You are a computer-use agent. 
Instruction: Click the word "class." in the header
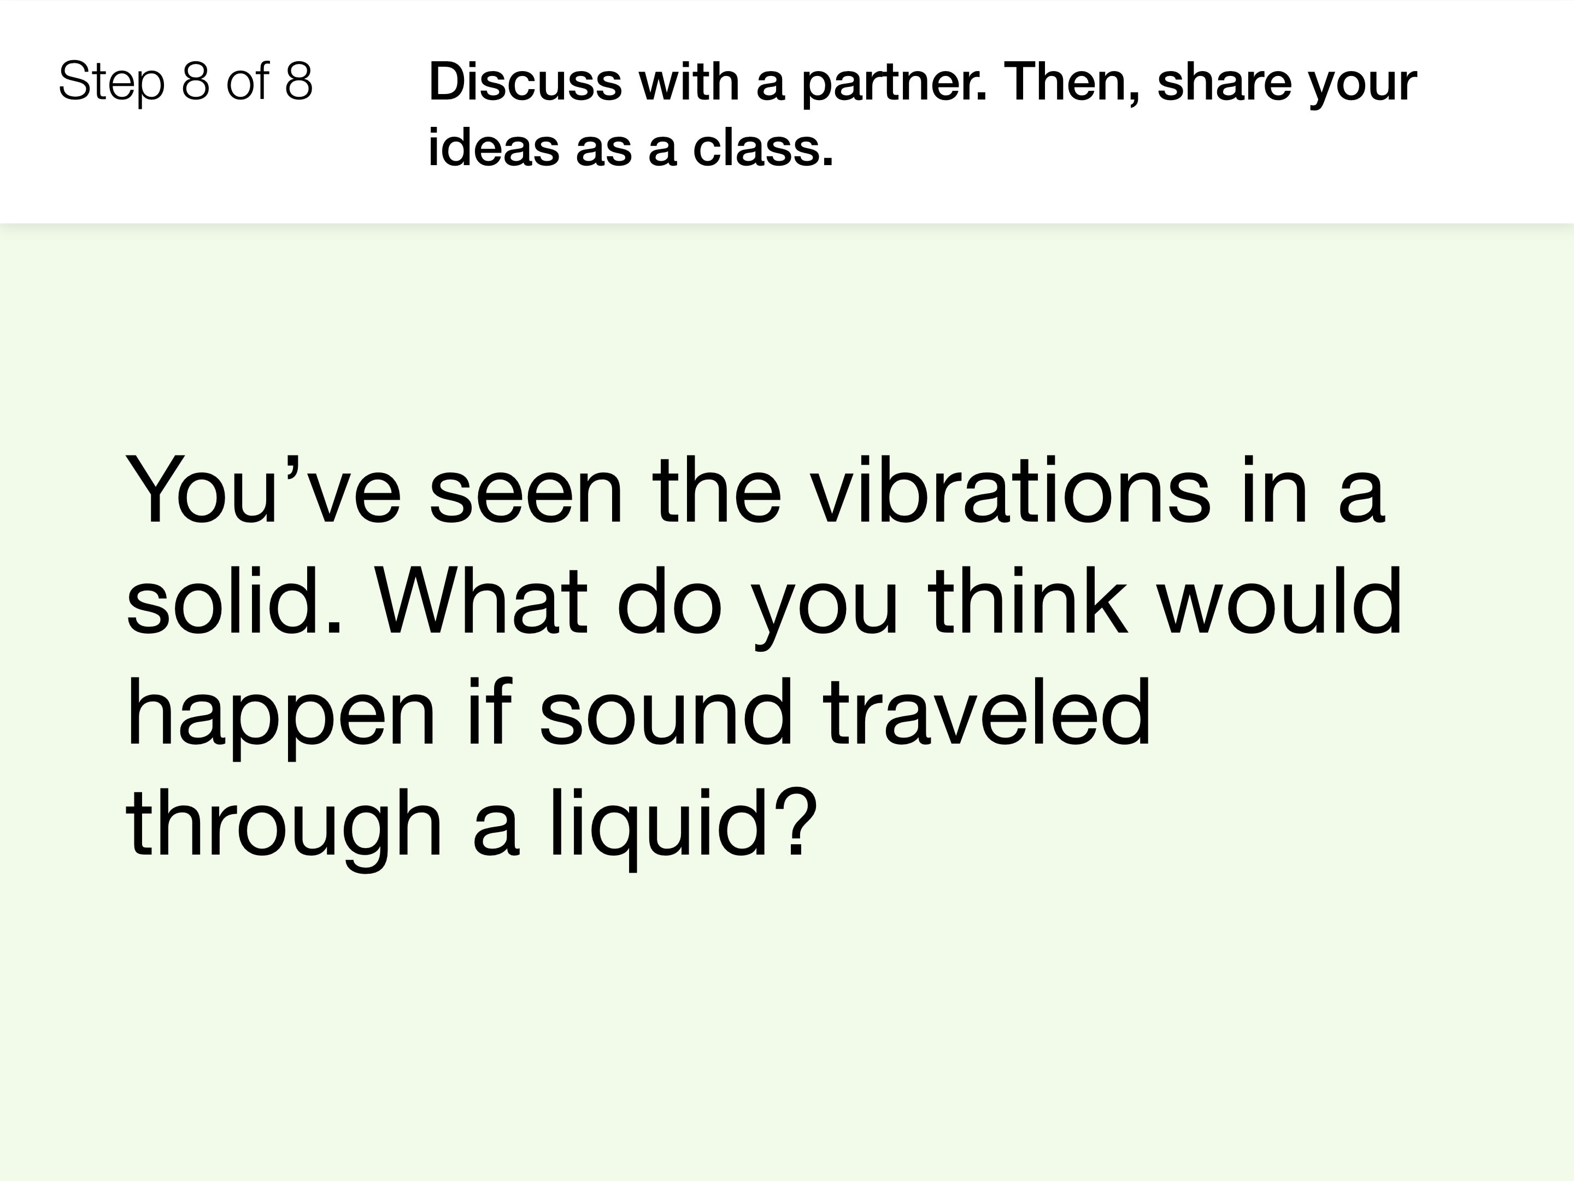pyautogui.click(x=763, y=148)
